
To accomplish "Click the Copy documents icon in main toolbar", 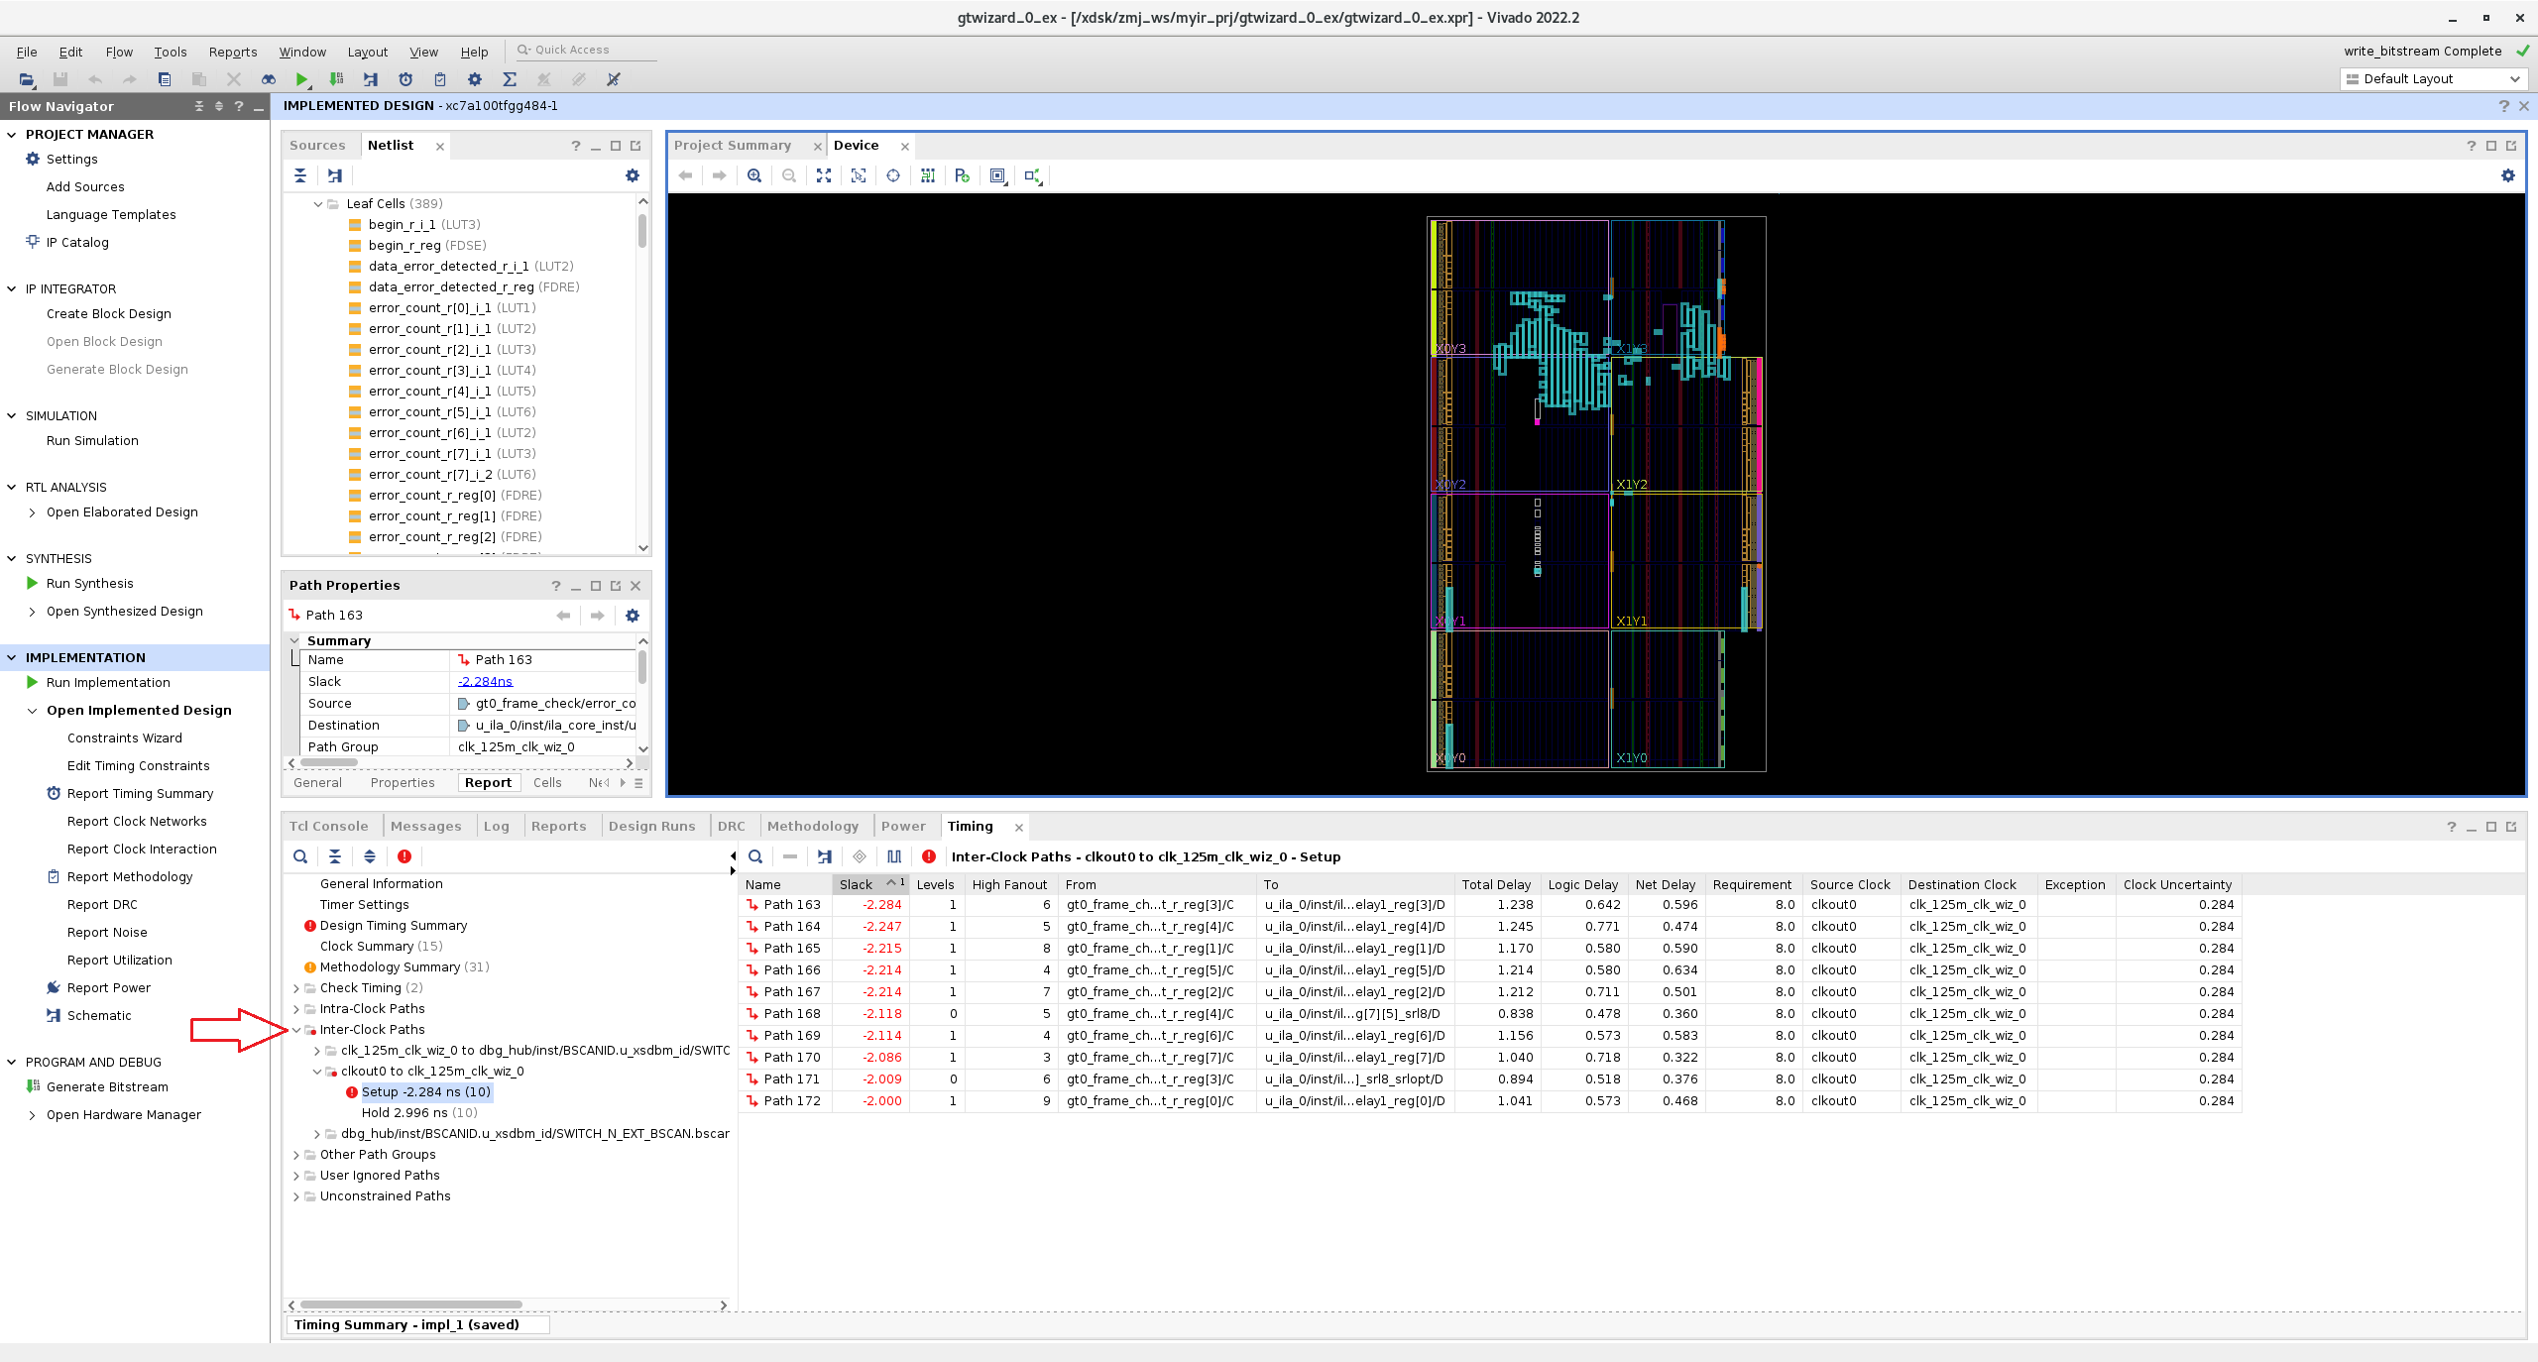I will (165, 79).
